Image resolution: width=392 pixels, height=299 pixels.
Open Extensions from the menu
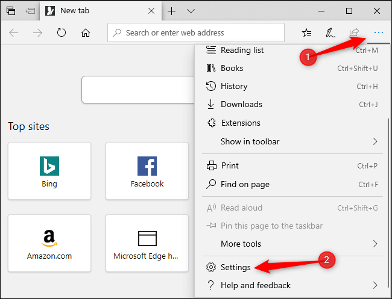(x=292, y=123)
